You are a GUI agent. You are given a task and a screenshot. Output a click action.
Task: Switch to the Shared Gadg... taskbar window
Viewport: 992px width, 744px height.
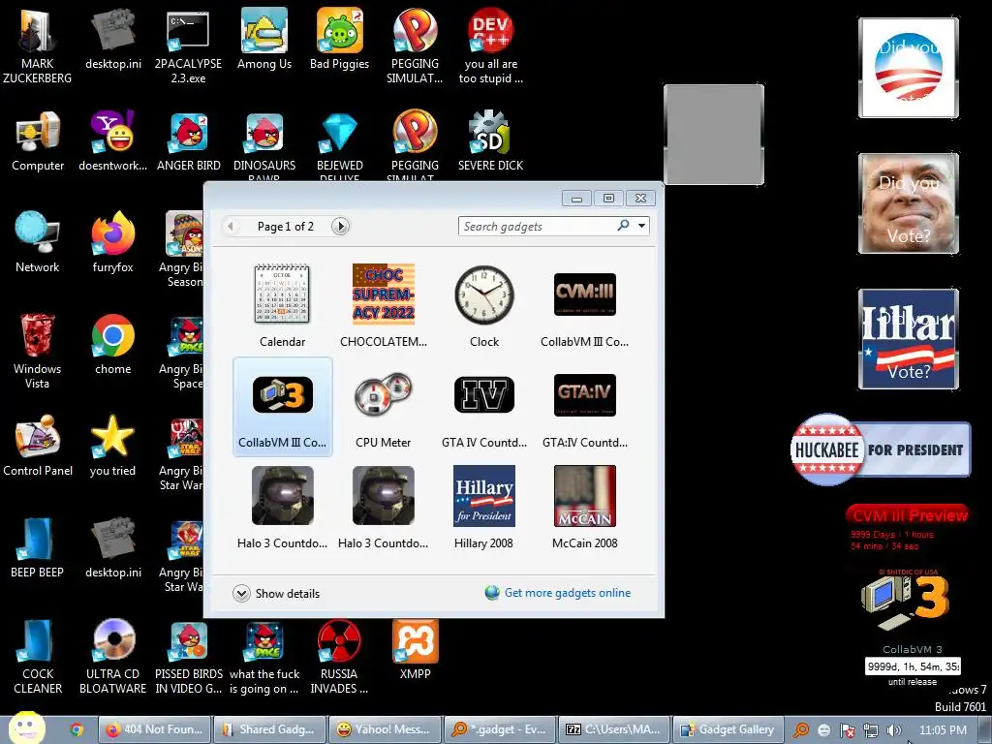[x=269, y=730]
